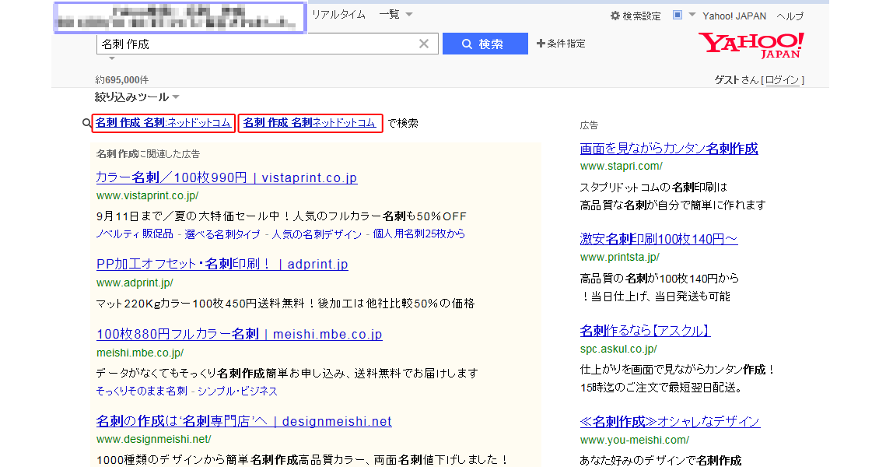This screenshot has height=467, width=879.
Task: Open the シンプル・ビジネス sitelink
Action: pos(238,391)
